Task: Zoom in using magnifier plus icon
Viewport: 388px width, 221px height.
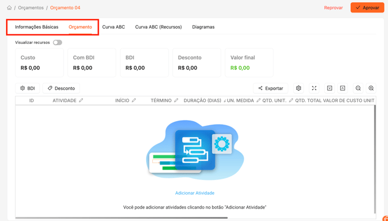Action: pyautogui.click(x=371, y=89)
